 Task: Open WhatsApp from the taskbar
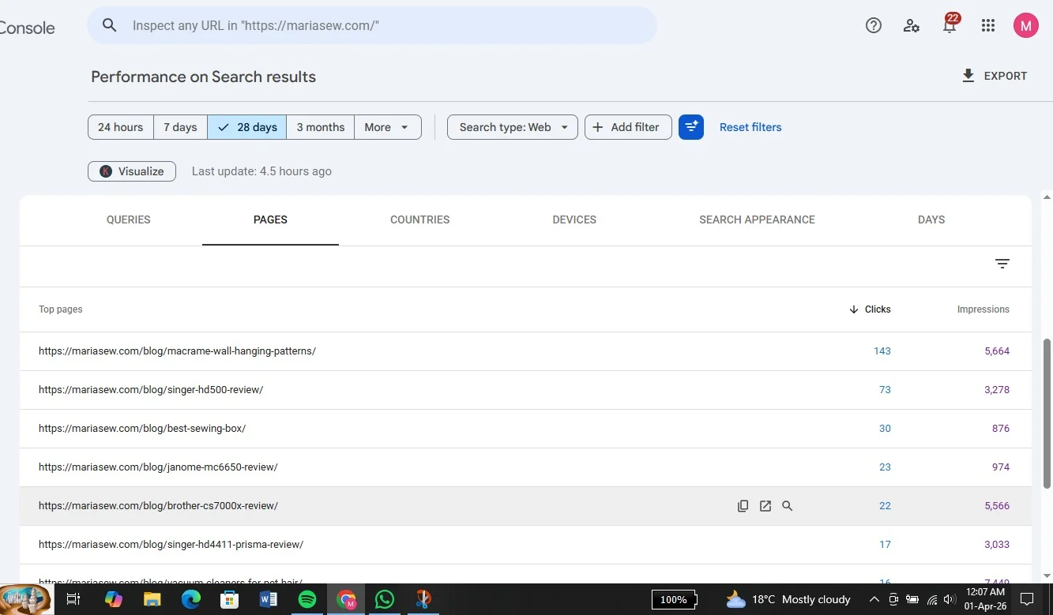point(385,599)
